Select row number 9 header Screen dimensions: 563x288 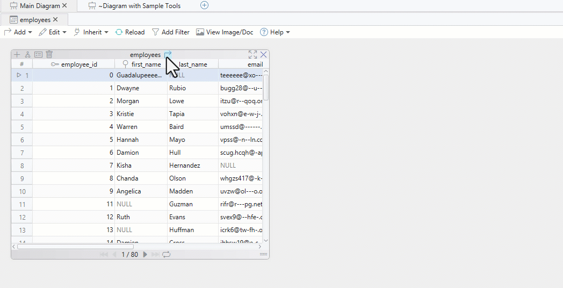coord(22,178)
